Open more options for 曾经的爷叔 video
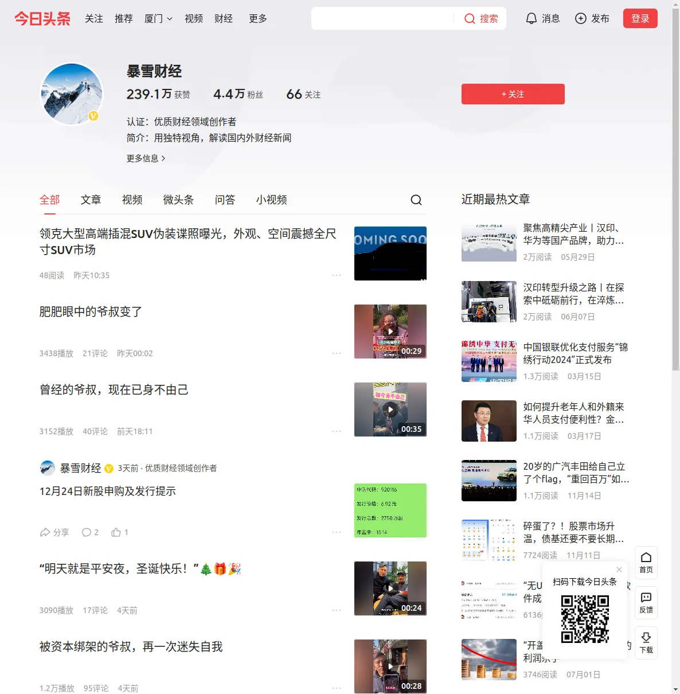This screenshot has height=694, width=680. pos(337,431)
